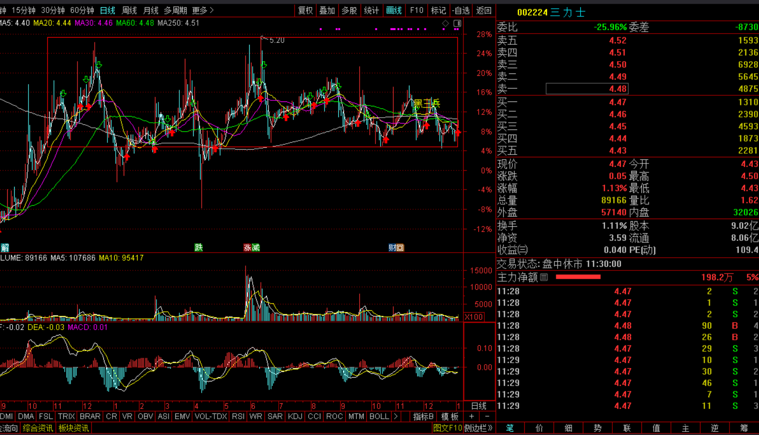Click the 张减 event marker under the chart

coord(252,248)
